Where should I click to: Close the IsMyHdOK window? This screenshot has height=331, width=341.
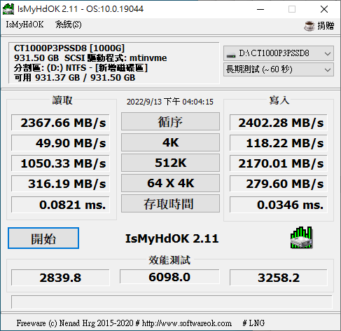point(324,9)
